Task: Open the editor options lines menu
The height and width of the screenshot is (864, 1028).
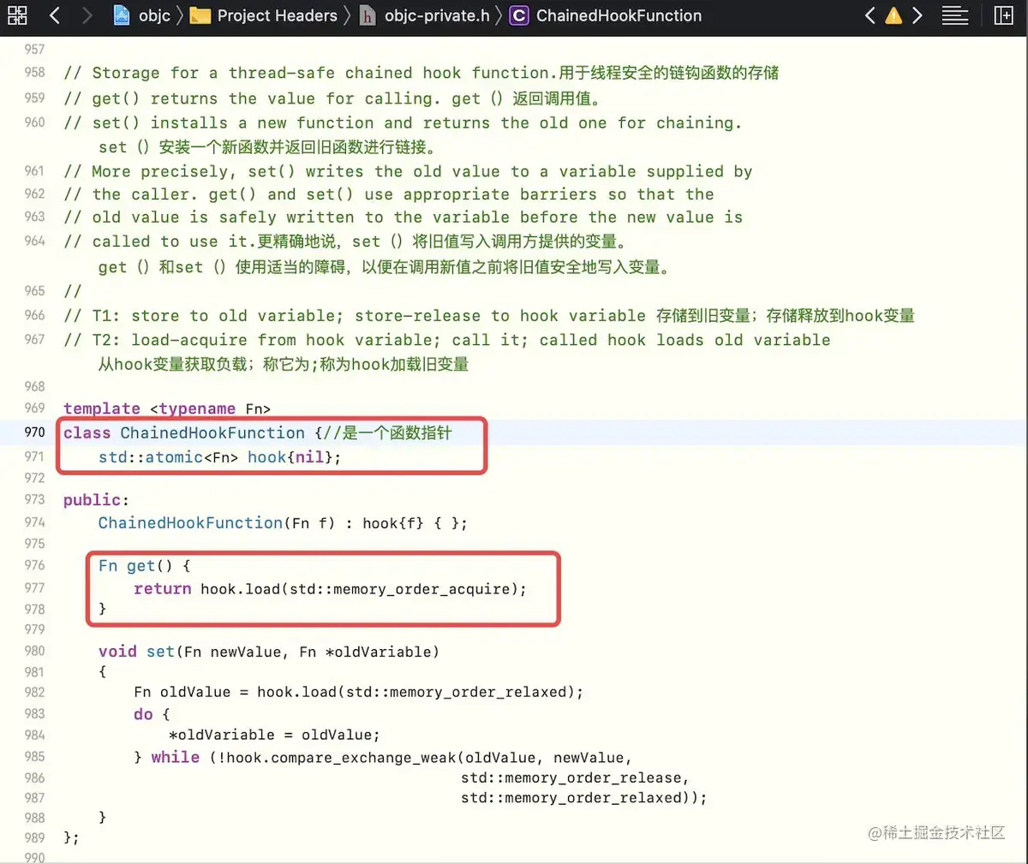Action: (x=954, y=15)
